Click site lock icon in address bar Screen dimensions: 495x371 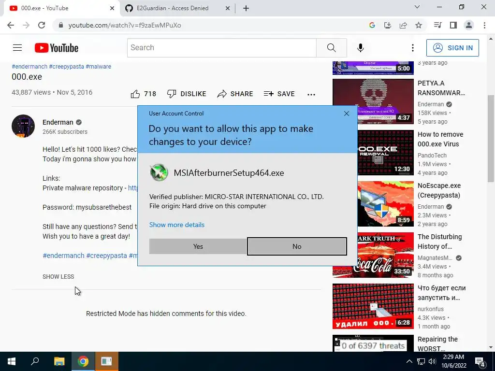(61, 25)
